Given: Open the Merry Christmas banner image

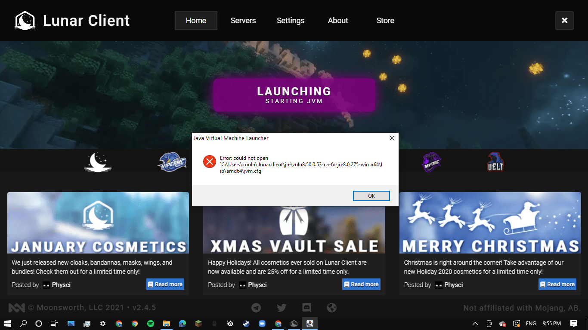Looking at the screenshot, I should [x=490, y=223].
